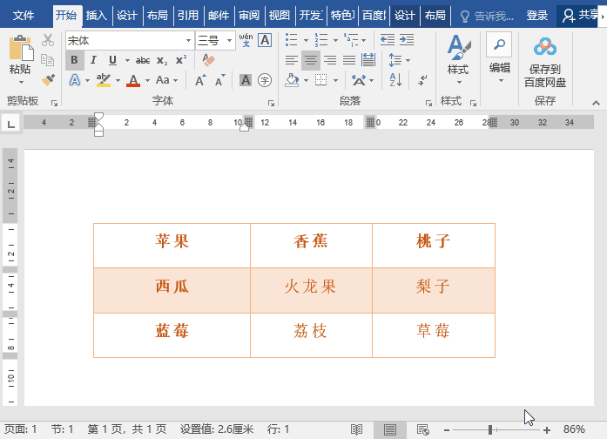Switch to the 插入 Insert tab
Viewport: 607px width, 439px height.
pos(97,16)
